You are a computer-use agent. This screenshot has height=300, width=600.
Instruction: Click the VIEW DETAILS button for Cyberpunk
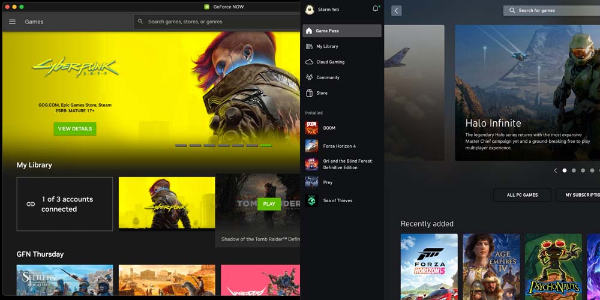click(74, 129)
